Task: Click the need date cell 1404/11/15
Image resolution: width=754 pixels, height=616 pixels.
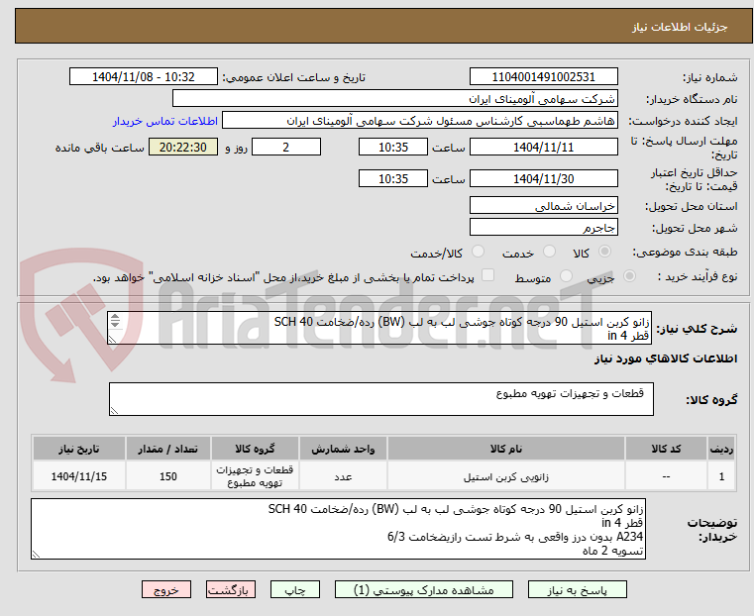Action: tap(79, 476)
